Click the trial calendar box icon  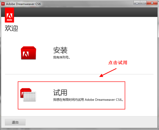[x=28, y=95]
